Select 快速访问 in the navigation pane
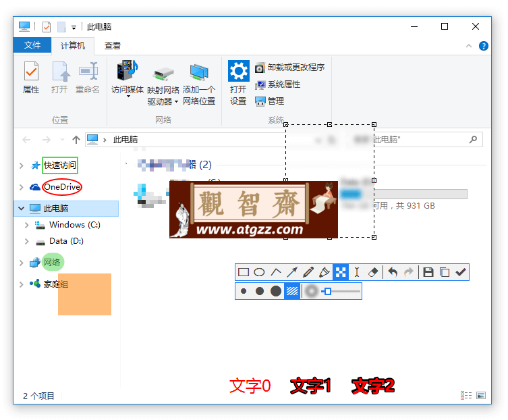The height and width of the screenshot is (420, 508). click(x=60, y=165)
